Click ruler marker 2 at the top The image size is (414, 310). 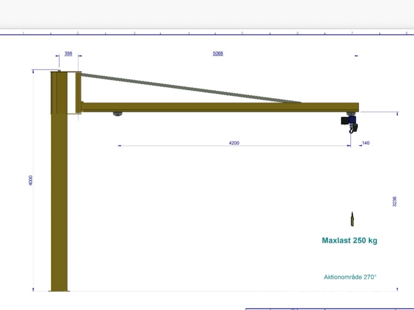[78, 33]
